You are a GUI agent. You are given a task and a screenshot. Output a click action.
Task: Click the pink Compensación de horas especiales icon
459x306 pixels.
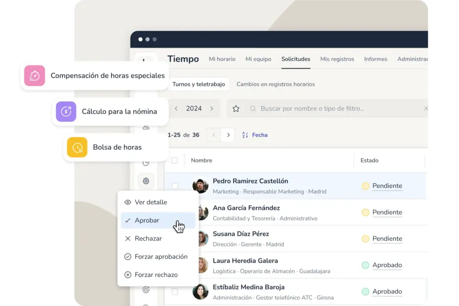(x=35, y=75)
